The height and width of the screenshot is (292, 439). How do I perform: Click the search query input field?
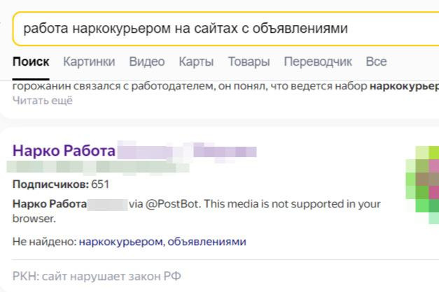click(x=210, y=29)
